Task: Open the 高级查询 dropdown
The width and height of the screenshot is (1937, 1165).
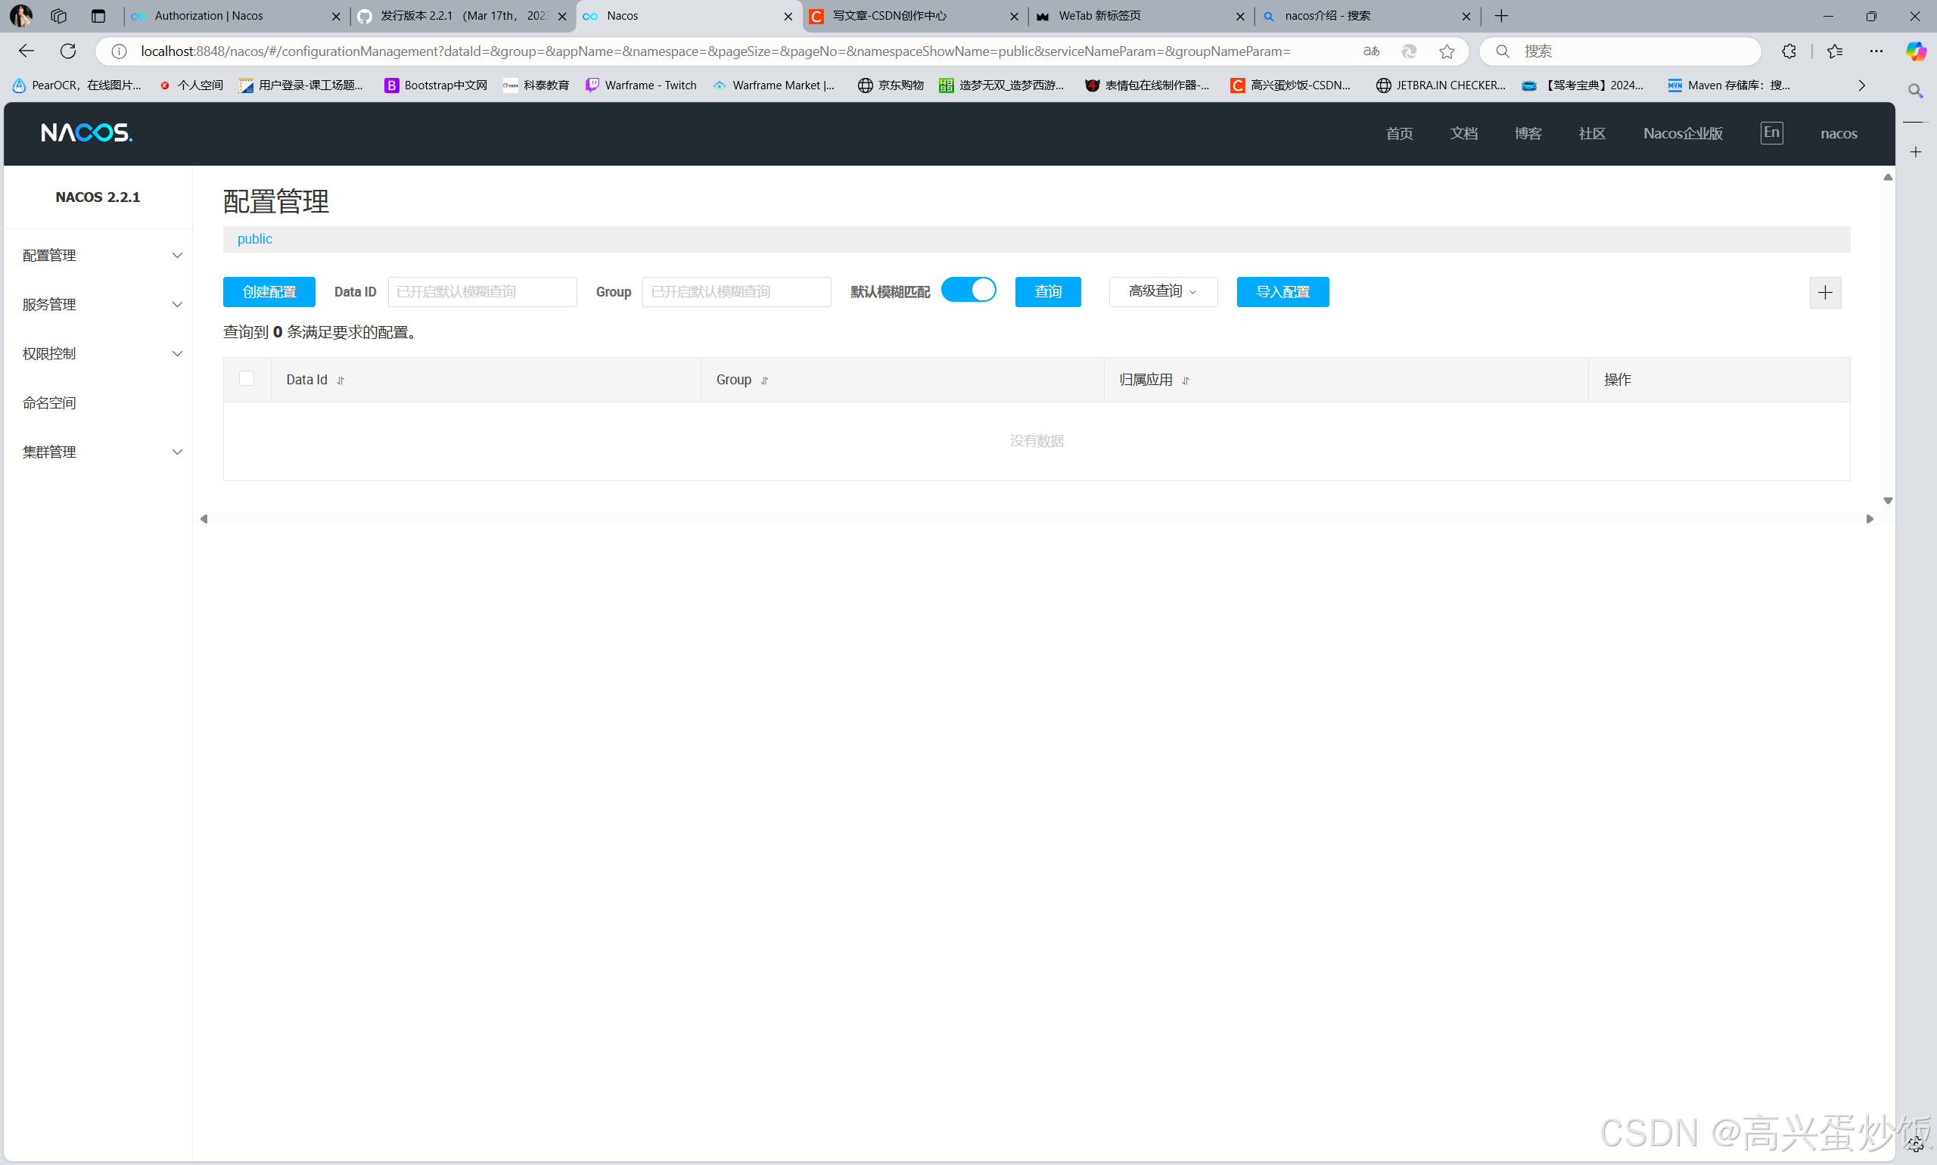Action: click(1162, 292)
